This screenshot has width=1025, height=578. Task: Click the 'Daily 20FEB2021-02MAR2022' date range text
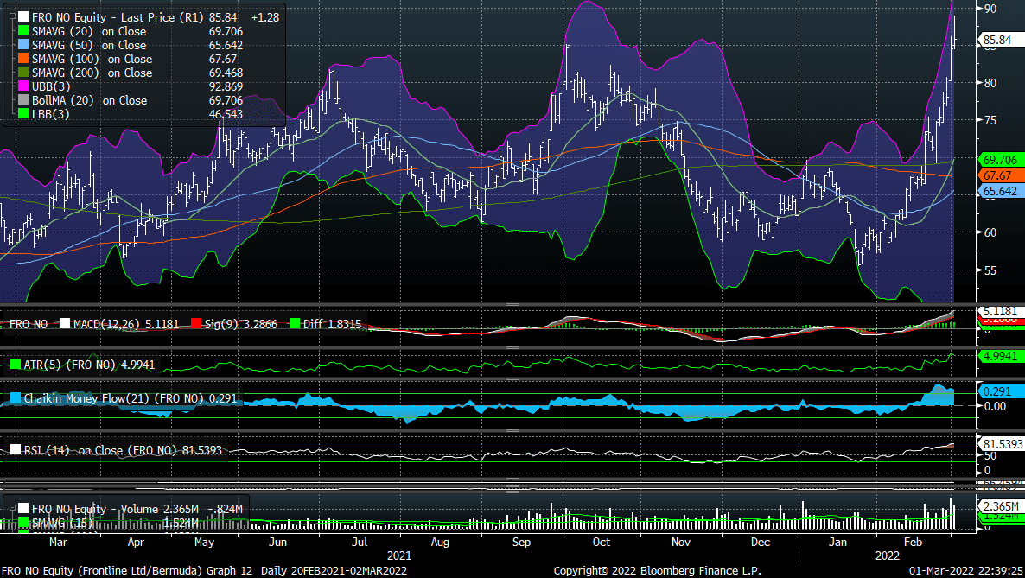click(x=334, y=571)
